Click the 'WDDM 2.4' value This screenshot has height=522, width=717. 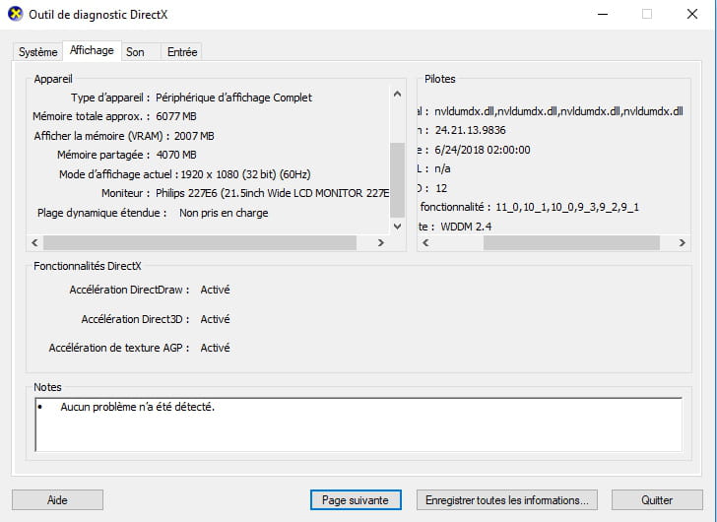tap(466, 227)
